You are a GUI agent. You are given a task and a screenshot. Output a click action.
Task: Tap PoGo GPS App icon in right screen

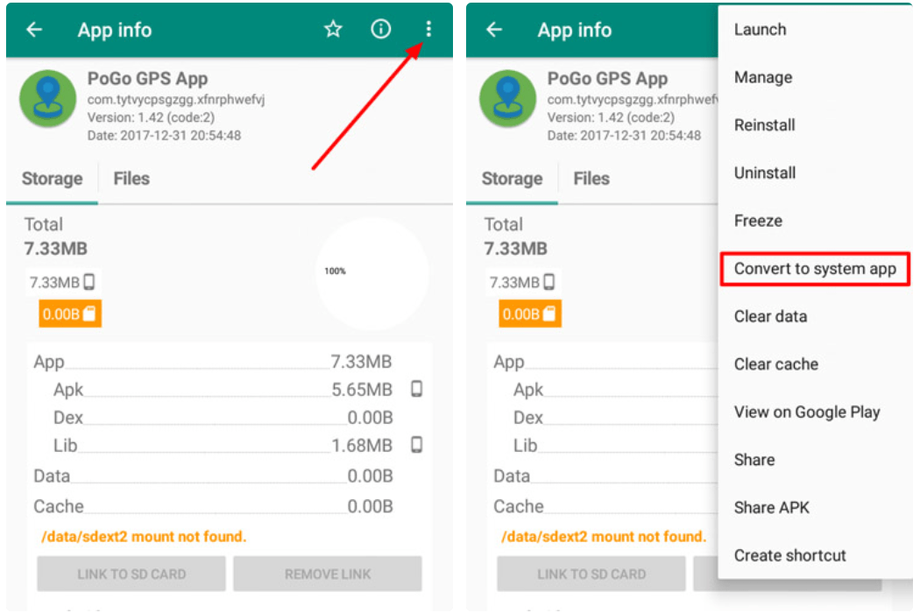pyautogui.click(x=508, y=99)
